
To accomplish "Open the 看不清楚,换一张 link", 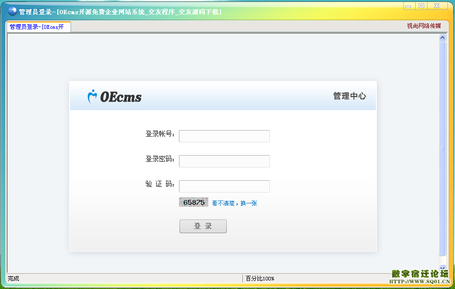I will [234, 203].
